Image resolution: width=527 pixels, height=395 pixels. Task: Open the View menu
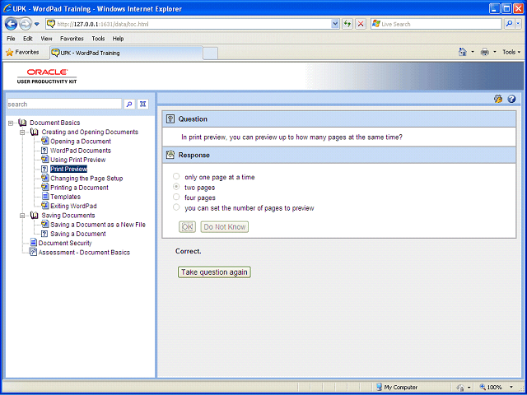click(46, 39)
